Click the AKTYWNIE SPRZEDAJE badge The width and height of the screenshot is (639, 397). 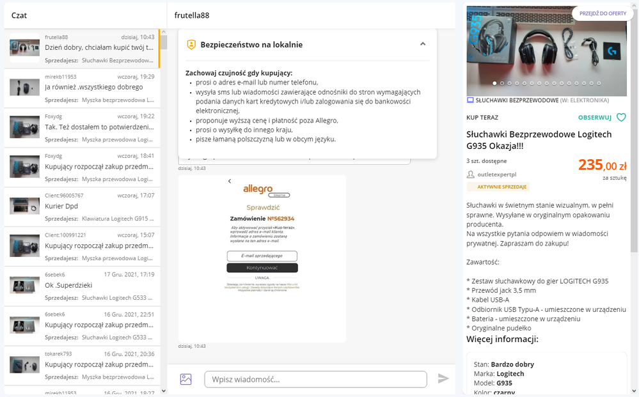[498, 187]
